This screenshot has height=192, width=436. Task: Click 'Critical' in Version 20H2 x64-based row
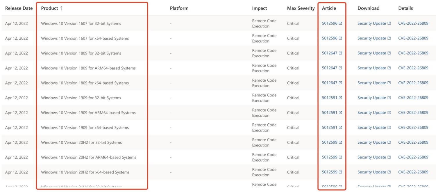293,172
